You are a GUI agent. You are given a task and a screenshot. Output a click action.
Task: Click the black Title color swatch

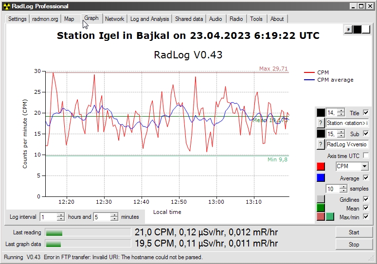[321, 112]
